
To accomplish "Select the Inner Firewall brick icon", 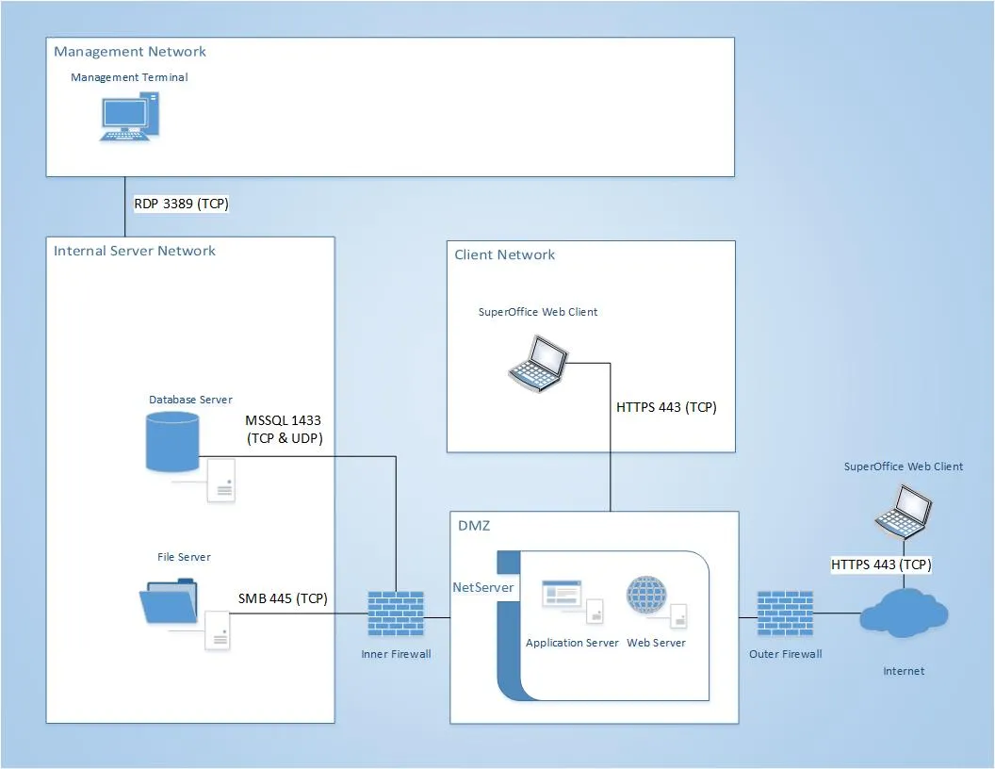I will [396, 617].
